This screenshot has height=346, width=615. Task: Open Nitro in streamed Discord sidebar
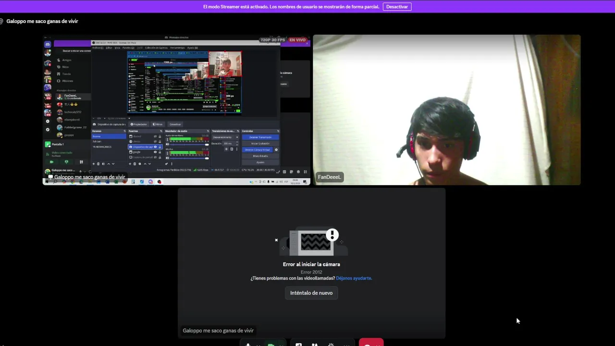pos(62,67)
